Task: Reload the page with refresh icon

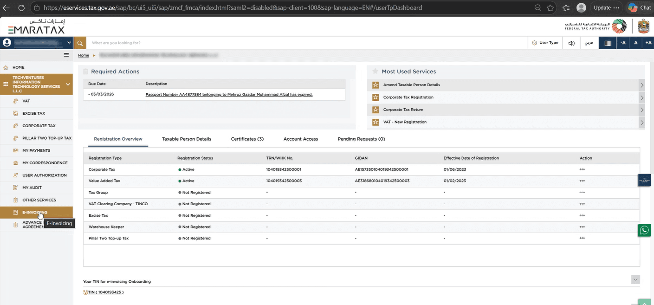Action: 22,8
